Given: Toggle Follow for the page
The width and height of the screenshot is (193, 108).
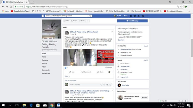Looking at the screenshot, I should [x=74, y=21].
